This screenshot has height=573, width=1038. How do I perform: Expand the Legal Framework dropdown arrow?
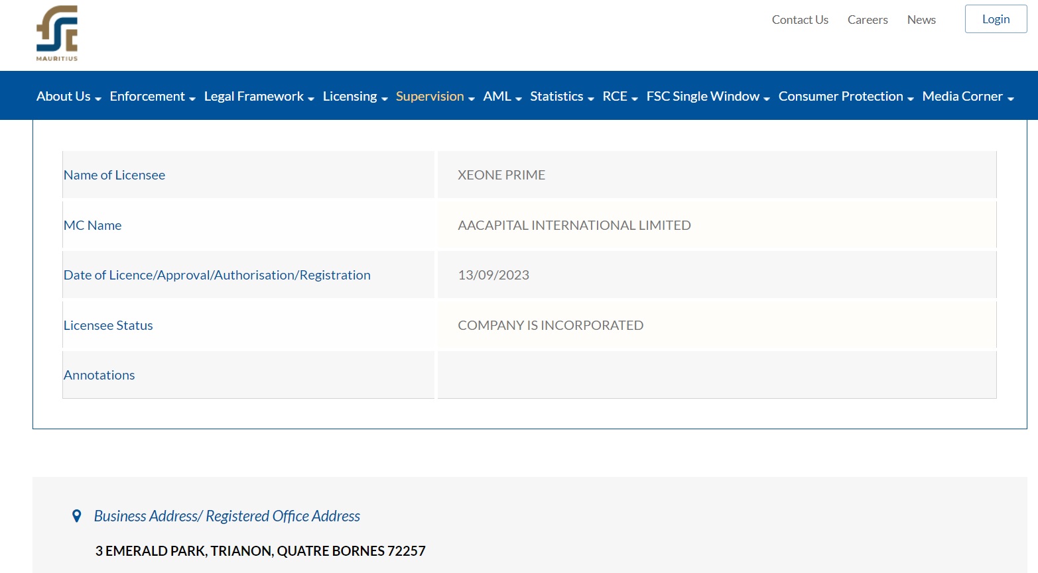coord(311,99)
